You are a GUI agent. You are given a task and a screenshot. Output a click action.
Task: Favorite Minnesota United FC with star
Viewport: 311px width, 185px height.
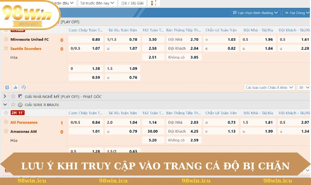(x=6, y=39)
